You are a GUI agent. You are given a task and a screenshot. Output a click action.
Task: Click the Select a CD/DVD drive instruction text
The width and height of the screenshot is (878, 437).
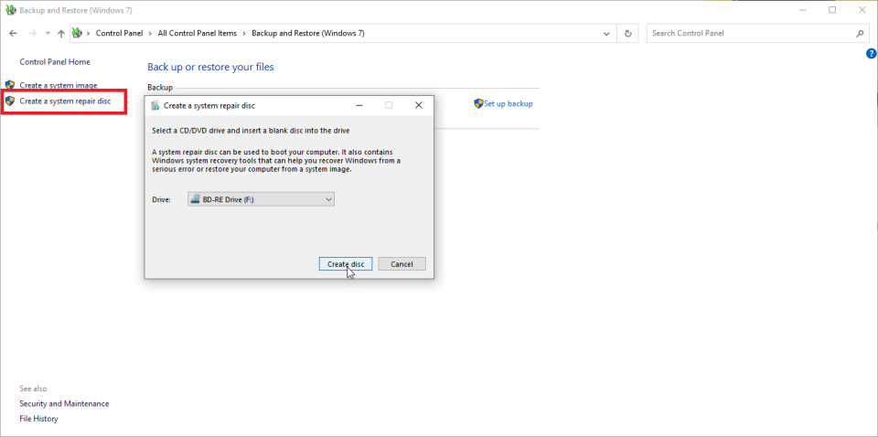point(251,131)
